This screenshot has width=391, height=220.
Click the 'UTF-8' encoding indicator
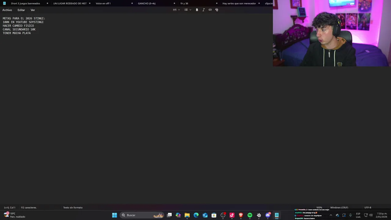click(367, 207)
